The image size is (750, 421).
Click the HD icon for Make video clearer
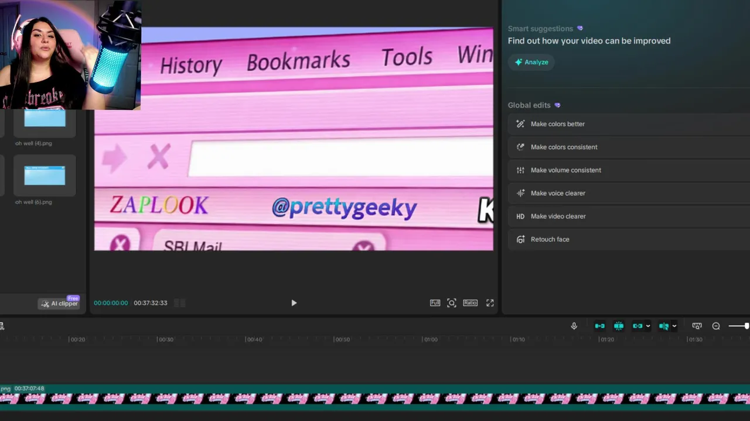[x=520, y=216]
